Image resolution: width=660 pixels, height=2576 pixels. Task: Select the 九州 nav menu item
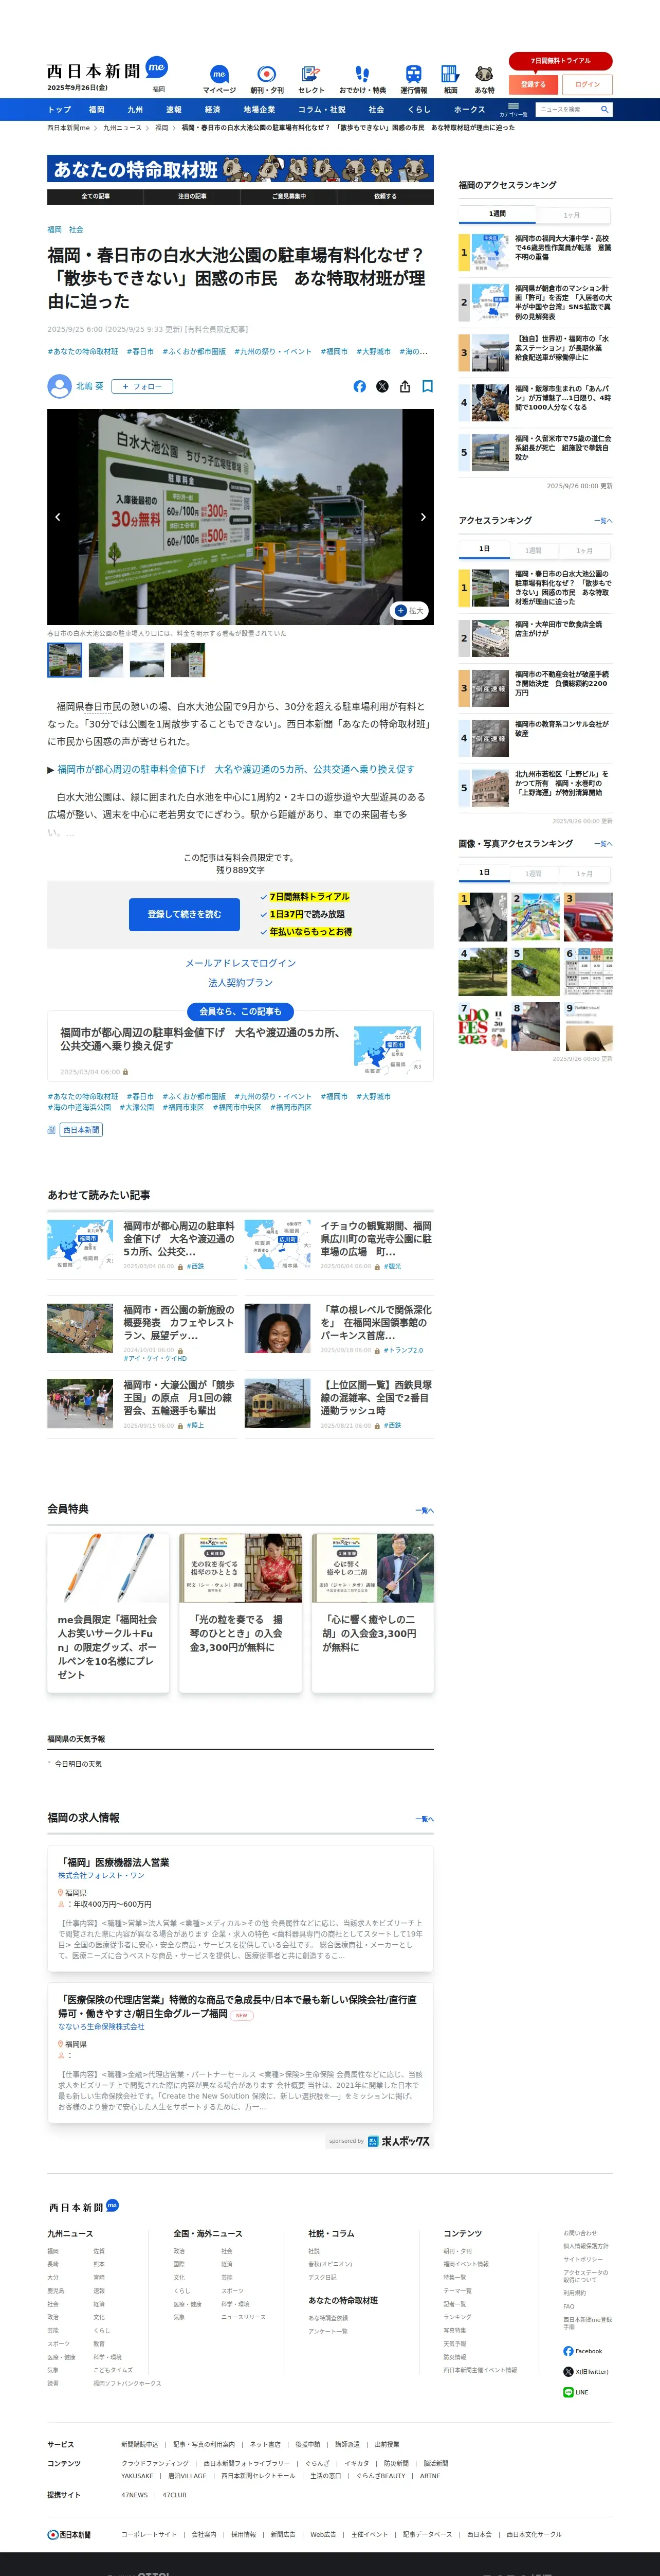135,110
